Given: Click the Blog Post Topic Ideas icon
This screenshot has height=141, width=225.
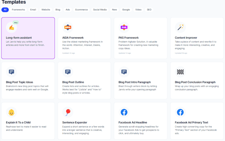Looking at the screenshot, I should [x=11, y=72].
